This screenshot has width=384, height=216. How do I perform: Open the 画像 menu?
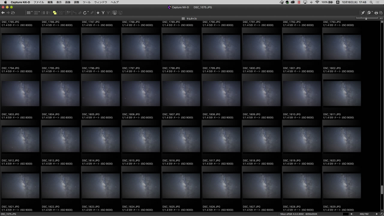pos(68,2)
